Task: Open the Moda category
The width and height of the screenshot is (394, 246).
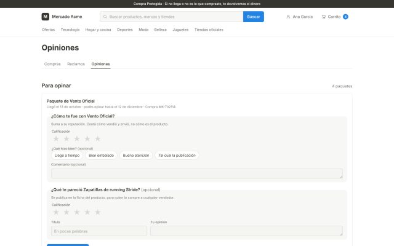Action: point(143,30)
